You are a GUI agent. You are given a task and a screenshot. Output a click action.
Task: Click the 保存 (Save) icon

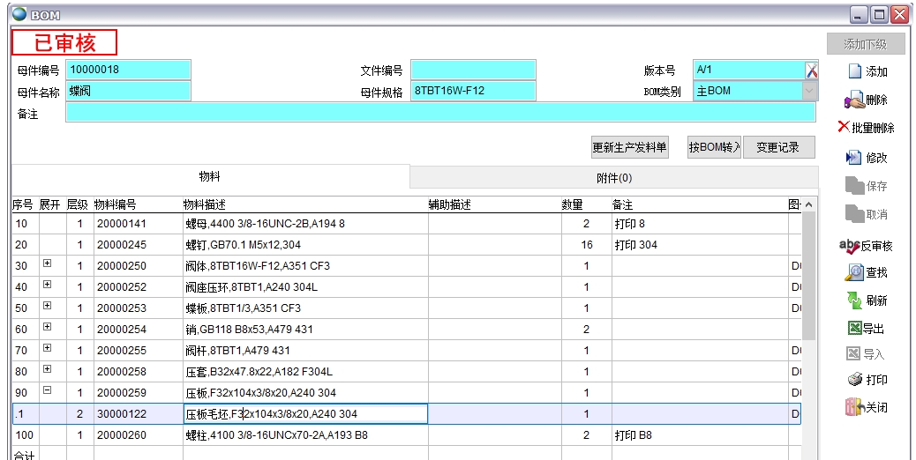pyautogui.click(x=854, y=185)
